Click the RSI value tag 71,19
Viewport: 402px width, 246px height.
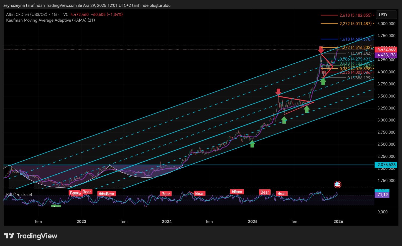[382, 195]
